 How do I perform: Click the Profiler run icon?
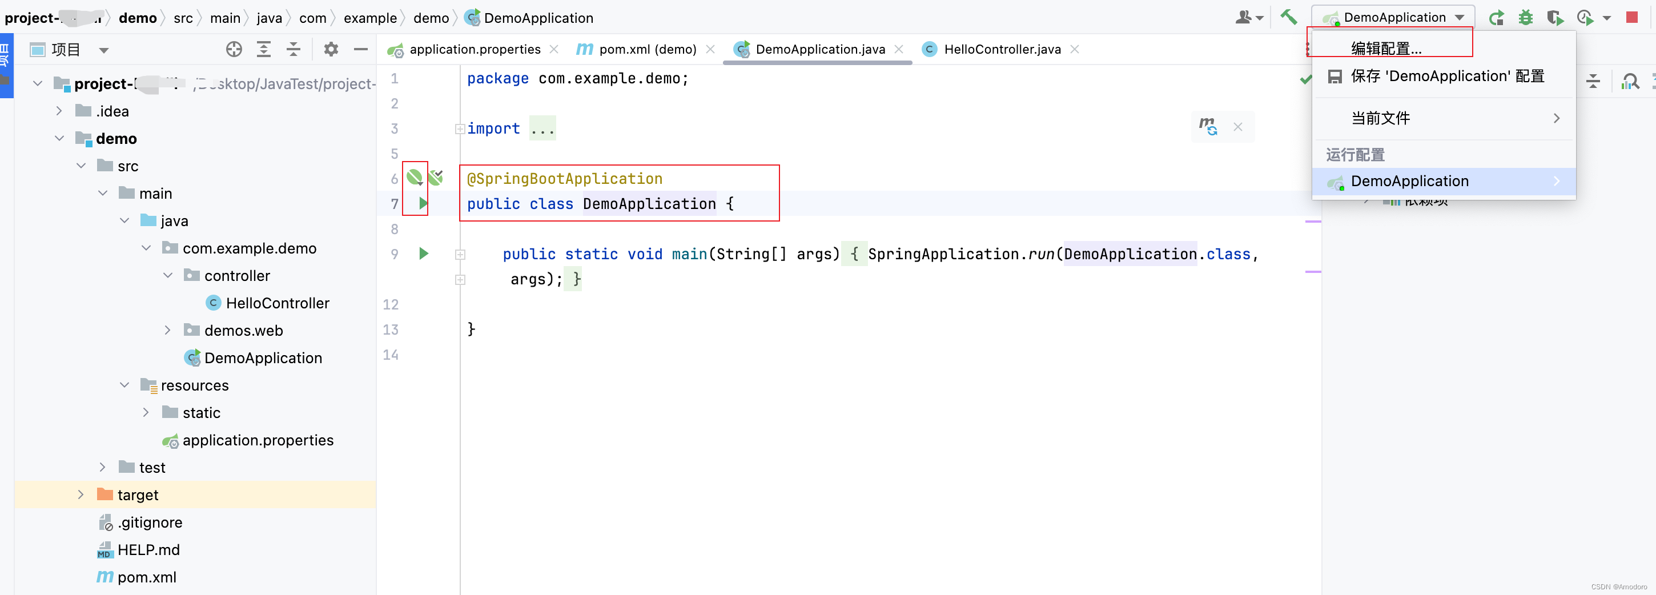(x=1585, y=17)
